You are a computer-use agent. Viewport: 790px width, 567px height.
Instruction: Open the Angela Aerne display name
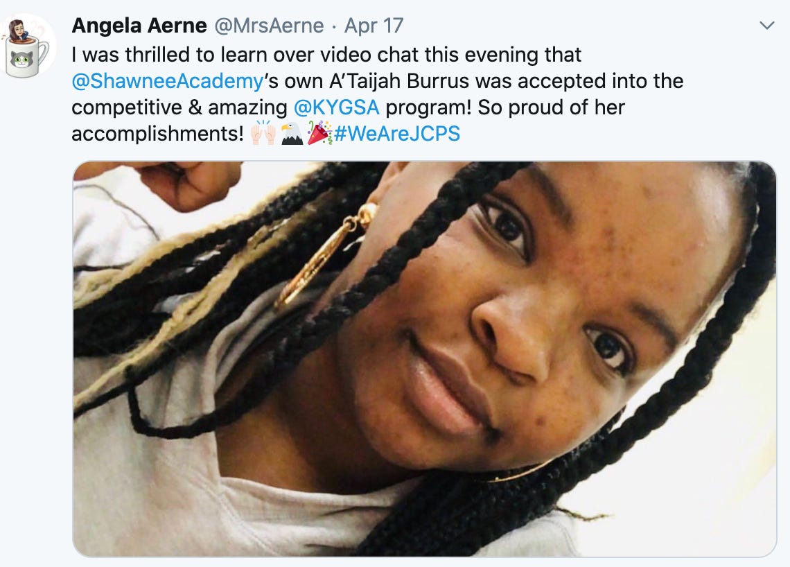click(139, 26)
